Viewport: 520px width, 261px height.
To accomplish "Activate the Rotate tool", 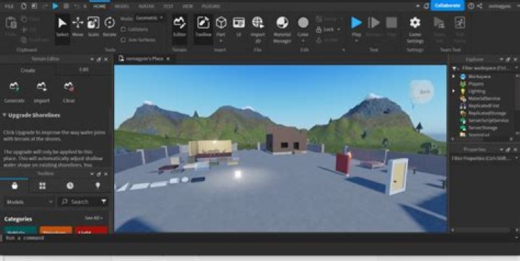I will [110, 27].
